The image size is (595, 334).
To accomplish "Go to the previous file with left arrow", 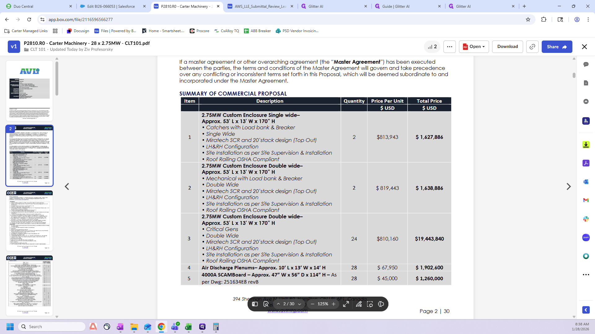I will 67,186.
